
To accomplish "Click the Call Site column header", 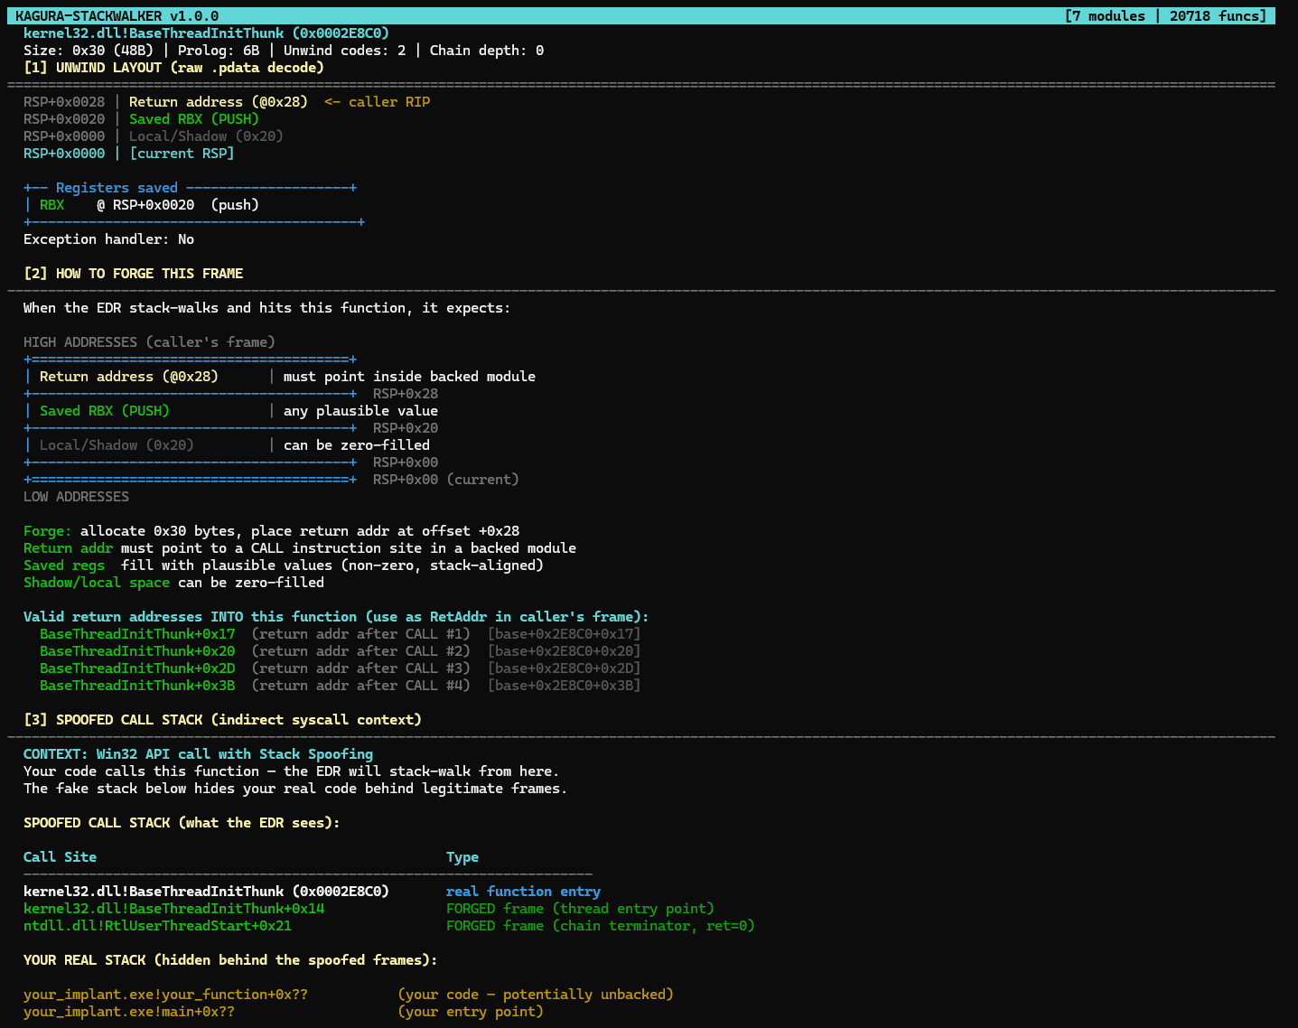I will tap(60, 856).
